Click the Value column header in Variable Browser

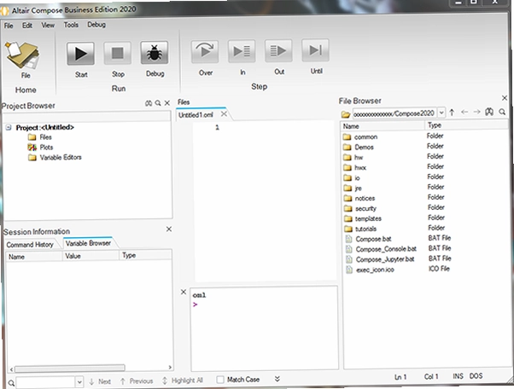(91, 256)
